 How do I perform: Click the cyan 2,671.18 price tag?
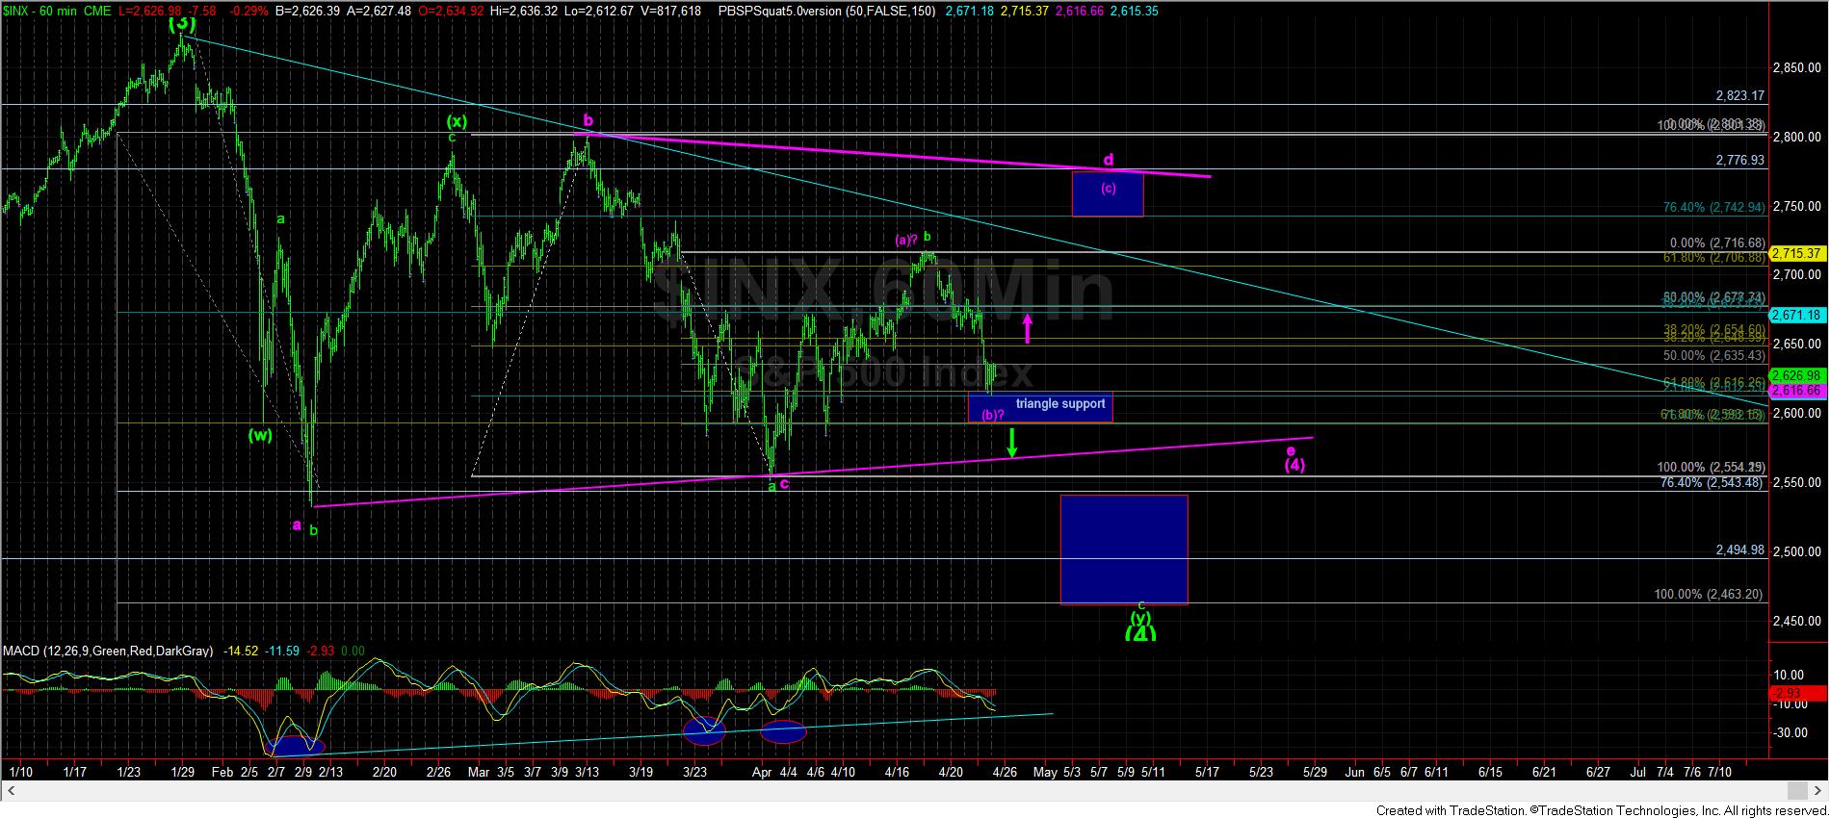pos(1797,316)
